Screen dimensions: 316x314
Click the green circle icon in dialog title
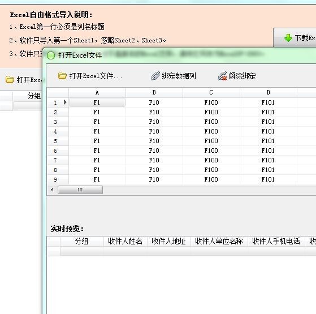click(x=51, y=55)
